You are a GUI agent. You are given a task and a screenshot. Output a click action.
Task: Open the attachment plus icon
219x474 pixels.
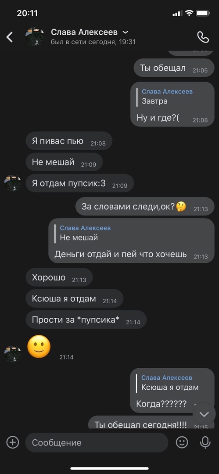click(x=13, y=442)
